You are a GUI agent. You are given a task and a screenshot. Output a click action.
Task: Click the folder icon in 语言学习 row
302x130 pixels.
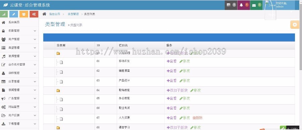coord(58,128)
